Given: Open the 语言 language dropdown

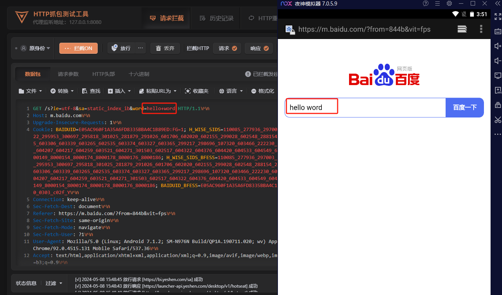Looking at the screenshot, I should (x=231, y=91).
